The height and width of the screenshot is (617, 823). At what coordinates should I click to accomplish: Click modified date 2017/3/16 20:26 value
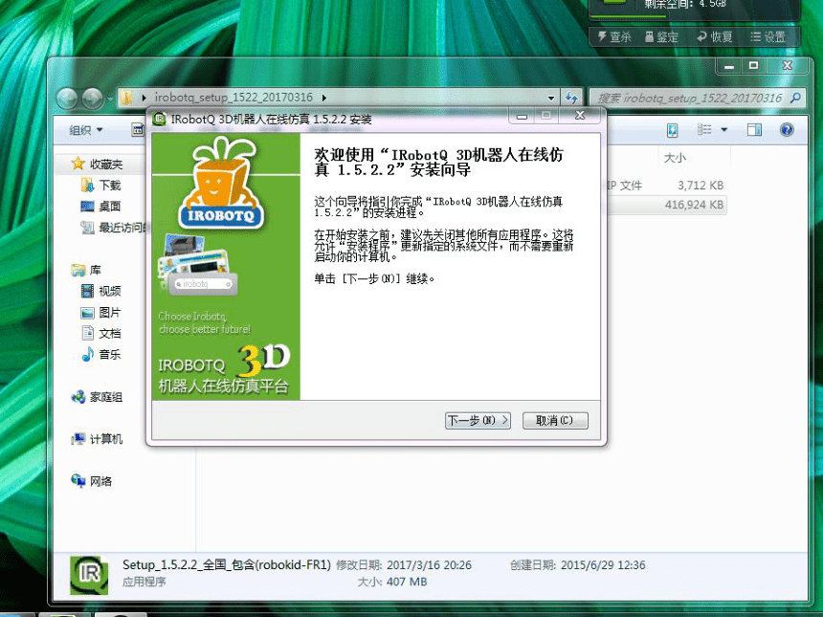tap(429, 565)
